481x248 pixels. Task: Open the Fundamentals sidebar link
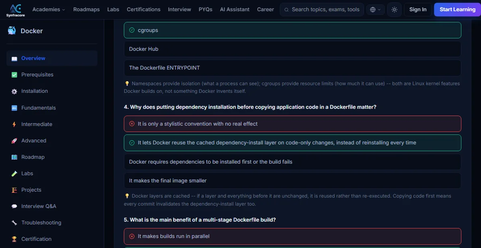click(x=52, y=108)
